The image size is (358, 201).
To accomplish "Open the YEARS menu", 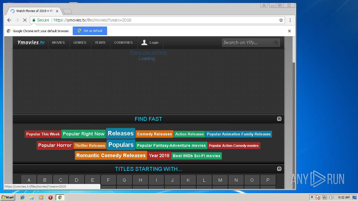I will pyautogui.click(x=100, y=43).
